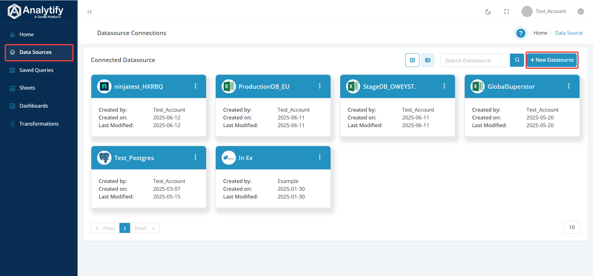
Task: Click the GlobalSuperstor Excel icon
Action: [x=478, y=87]
